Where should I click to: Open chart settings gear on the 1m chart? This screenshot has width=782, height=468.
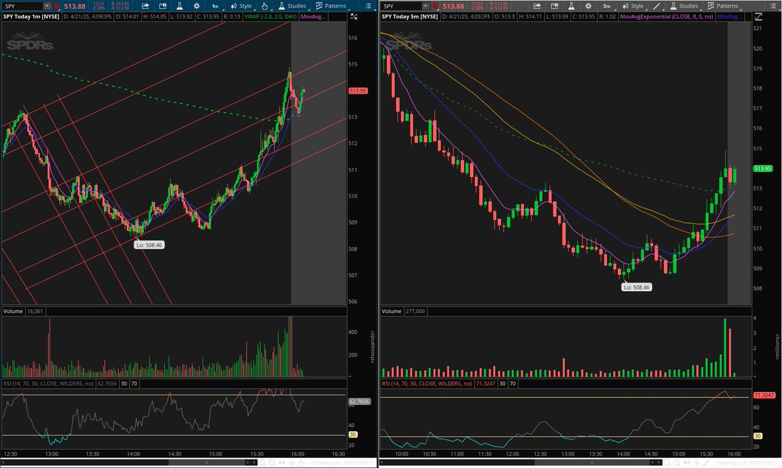click(x=196, y=6)
